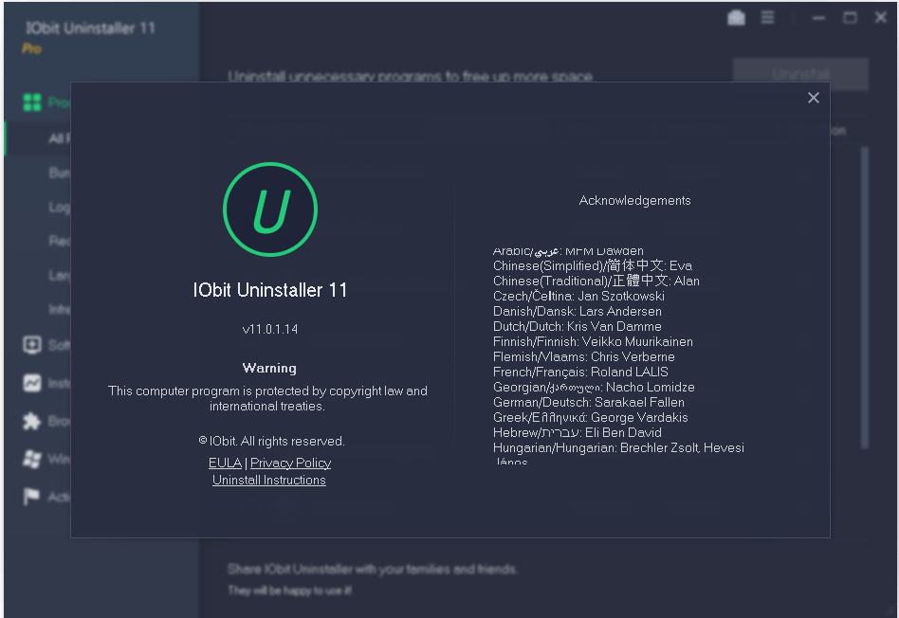Click the Flemish Chris Verberne credit line
Screen dimensions: 899x618
[583, 356]
